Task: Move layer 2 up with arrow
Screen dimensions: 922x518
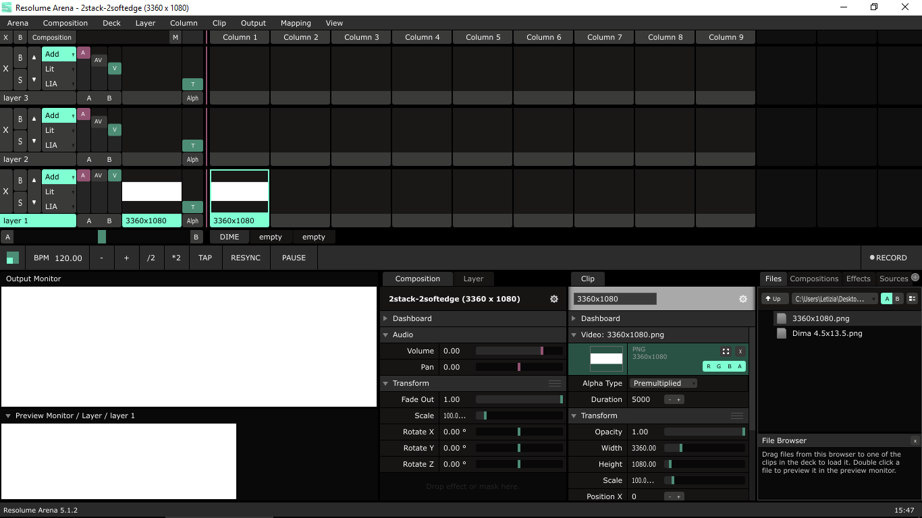Action: pos(34,119)
